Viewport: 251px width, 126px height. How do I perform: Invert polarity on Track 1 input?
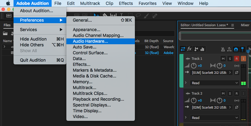(x=237, y=73)
